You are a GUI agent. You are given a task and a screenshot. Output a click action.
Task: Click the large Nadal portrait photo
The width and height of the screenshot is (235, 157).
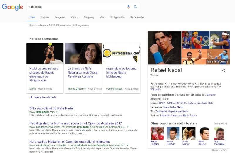[164, 48]
